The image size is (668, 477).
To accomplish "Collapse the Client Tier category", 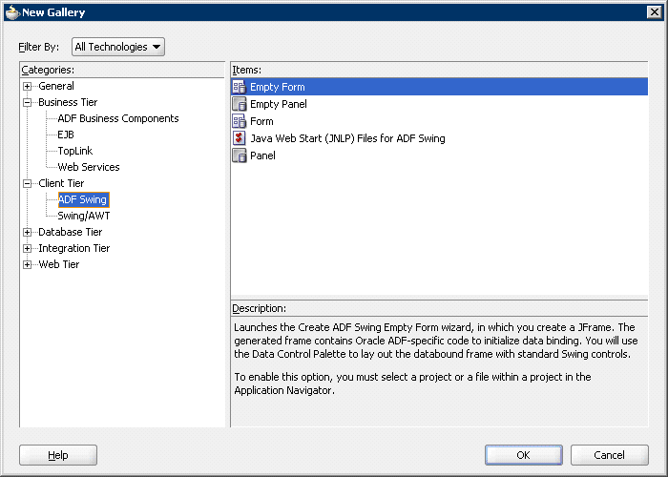I will pos(28,184).
